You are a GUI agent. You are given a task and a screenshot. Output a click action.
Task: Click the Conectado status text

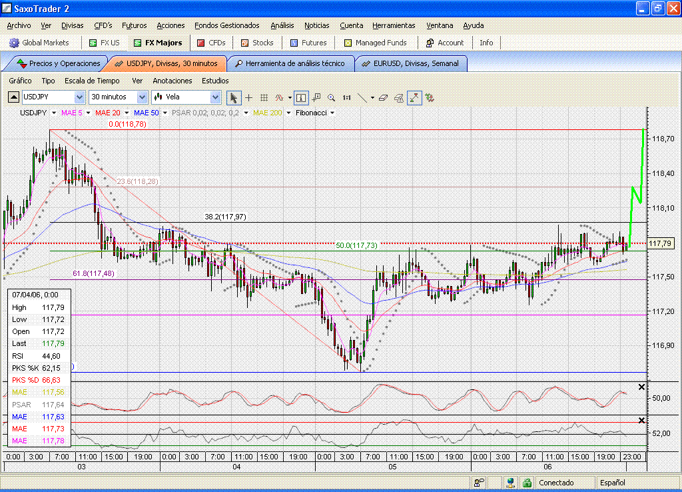click(556, 483)
